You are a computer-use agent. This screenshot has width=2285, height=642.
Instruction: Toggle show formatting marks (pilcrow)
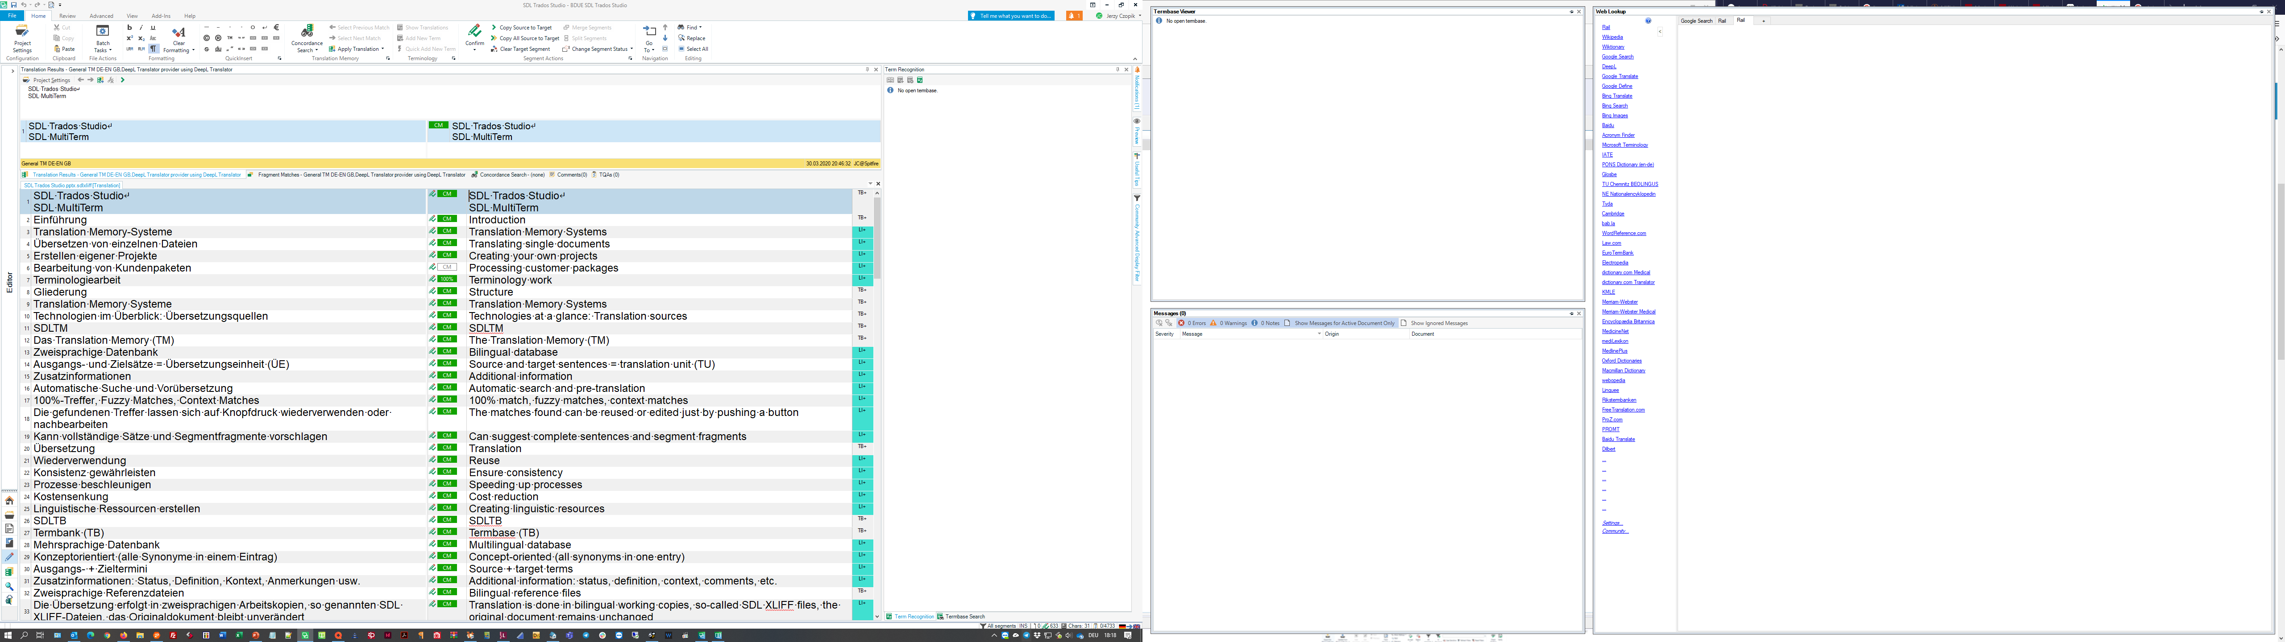click(x=154, y=49)
